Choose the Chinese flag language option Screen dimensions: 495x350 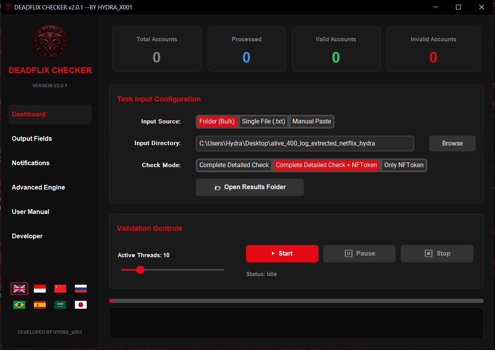(x=60, y=289)
